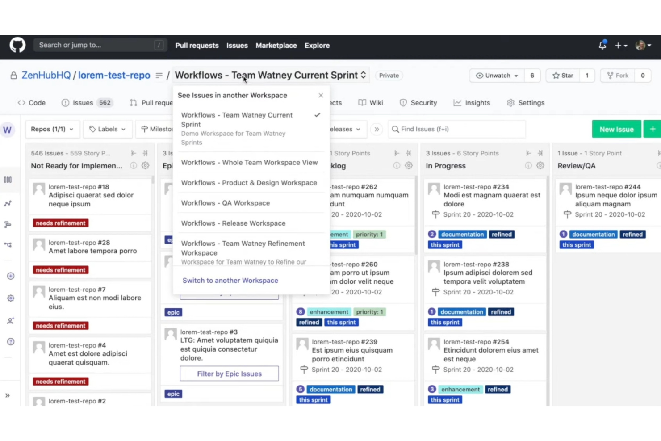Expand the Labels filter dropdown
The width and height of the screenshot is (661, 441).
[x=108, y=129]
